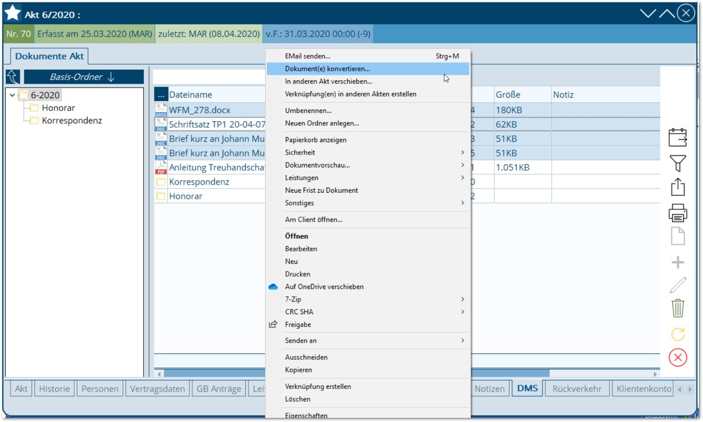
Task: Click folder icon of Korrespondenz in file list
Action: [x=161, y=182]
